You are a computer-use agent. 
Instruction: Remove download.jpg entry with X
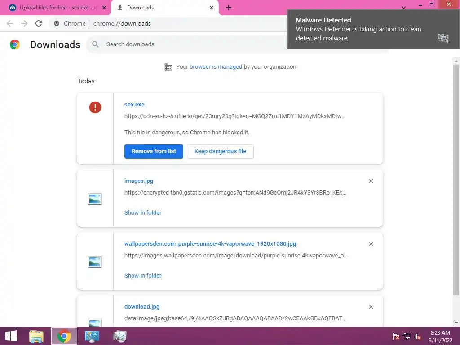(371, 306)
